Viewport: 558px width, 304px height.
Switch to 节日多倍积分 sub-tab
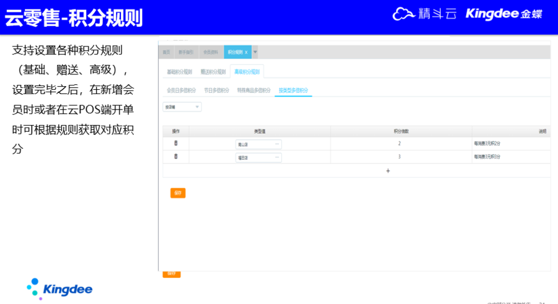click(217, 90)
